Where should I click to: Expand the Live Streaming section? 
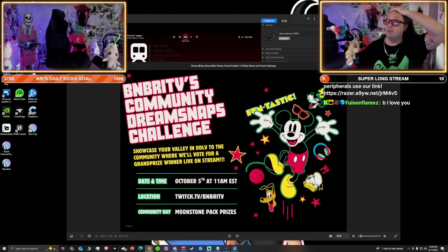[273, 49]
